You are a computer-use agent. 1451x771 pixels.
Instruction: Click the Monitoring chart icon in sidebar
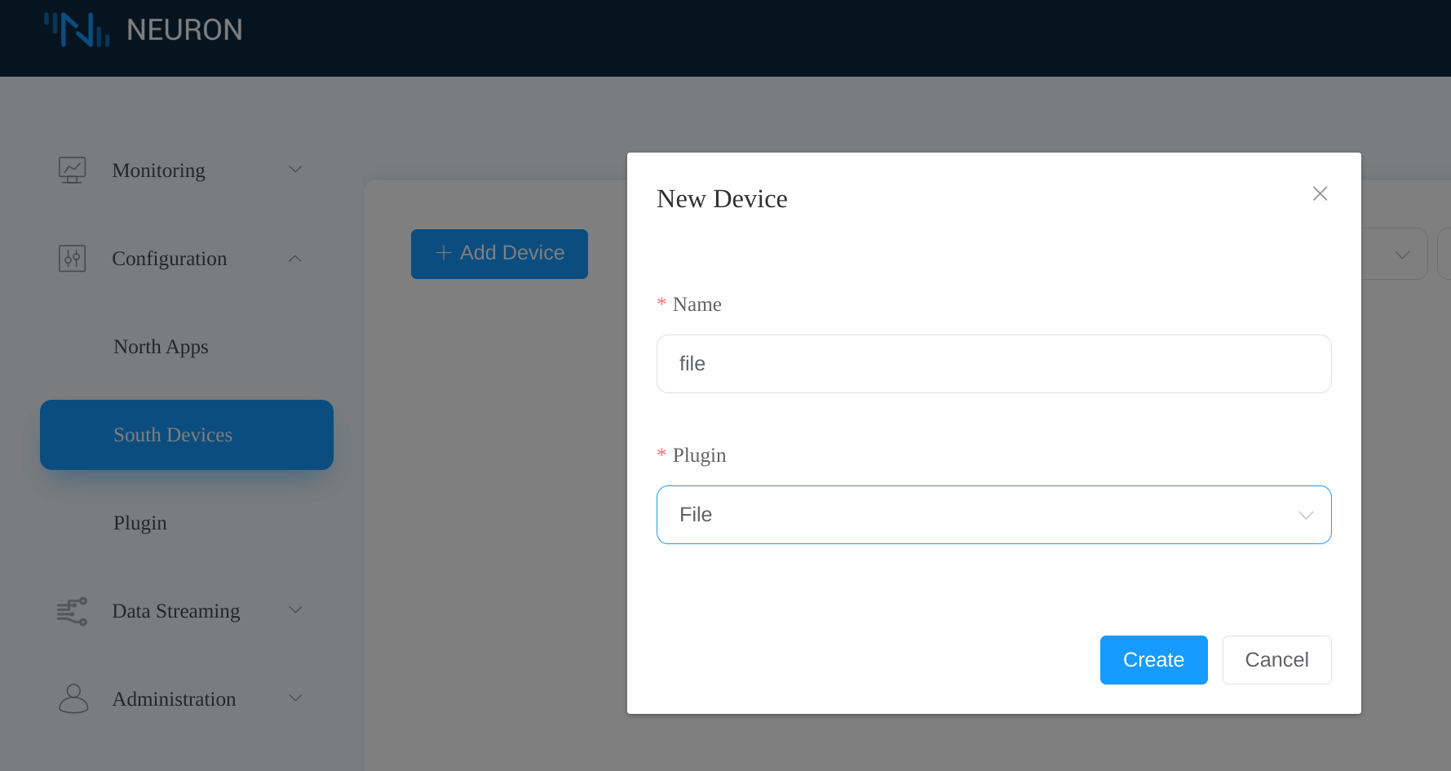tap(73, 170)
